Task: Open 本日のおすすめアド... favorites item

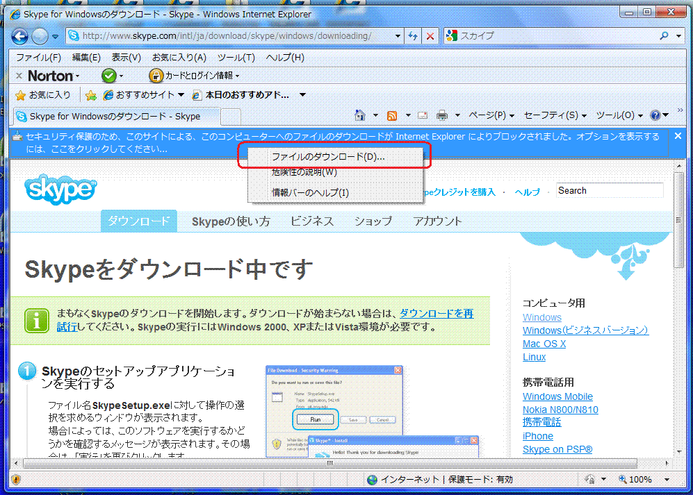Action: tap(241, 95)
